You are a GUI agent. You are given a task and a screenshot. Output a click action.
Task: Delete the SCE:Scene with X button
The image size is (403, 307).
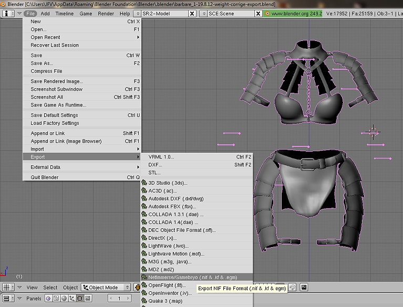[258, 14]
